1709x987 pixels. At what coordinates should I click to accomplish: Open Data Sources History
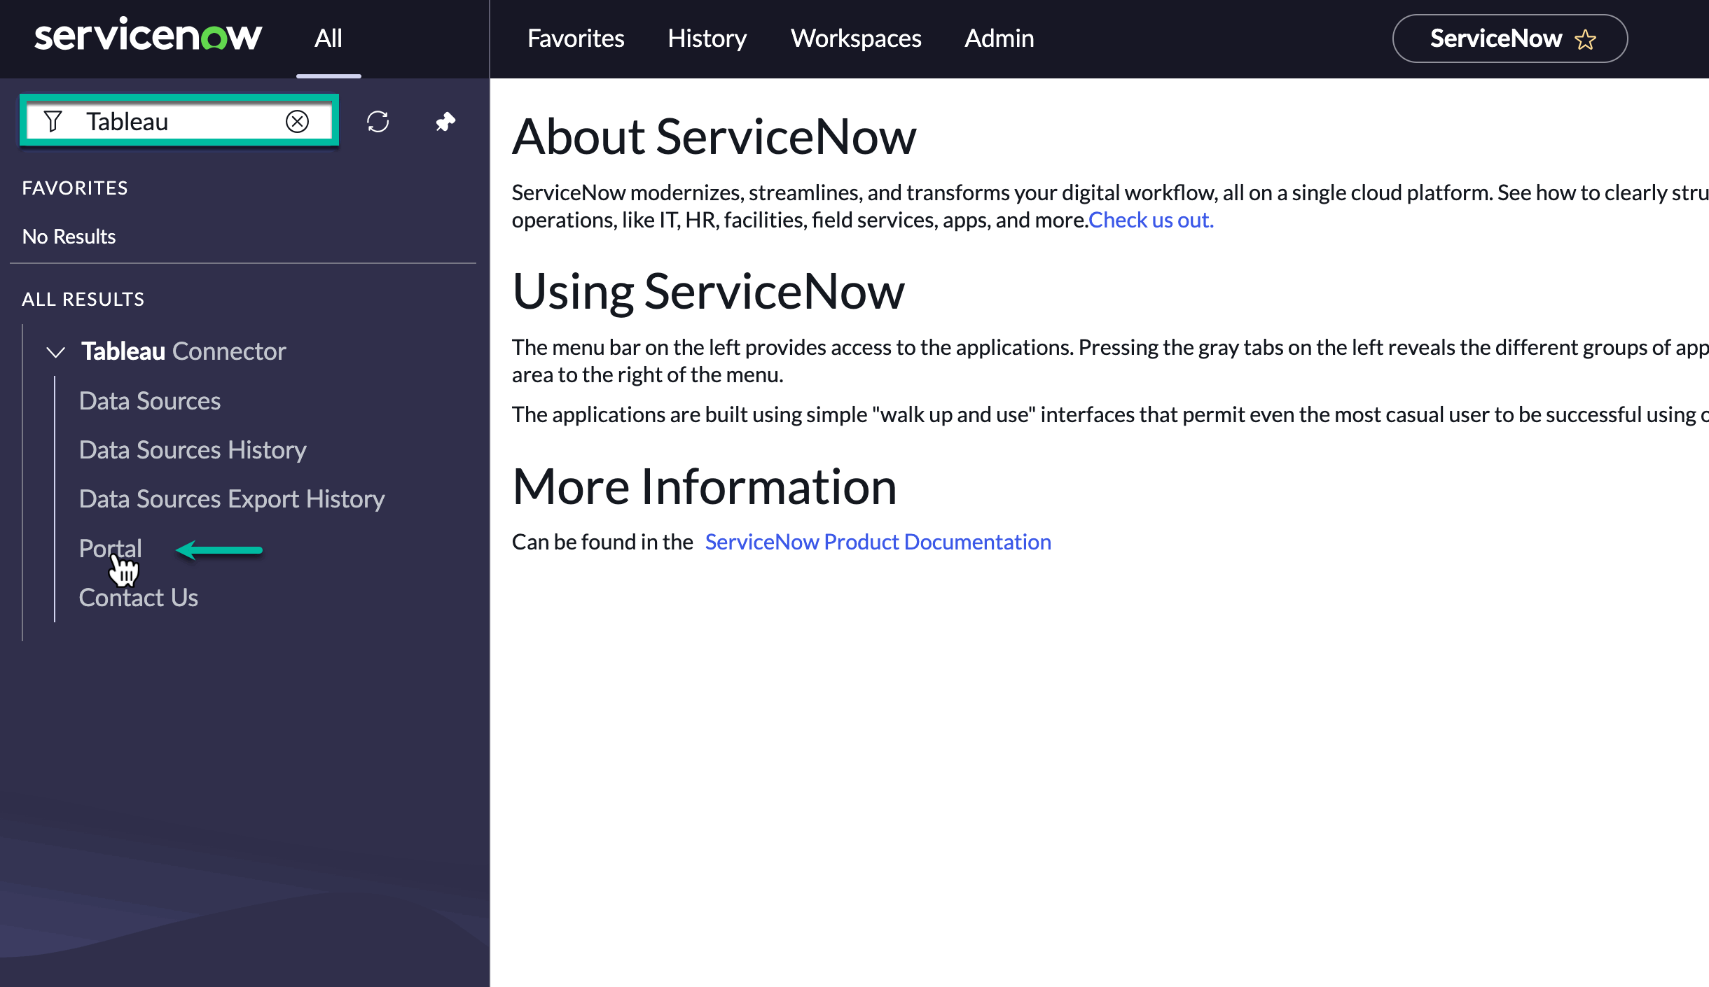click(x=193, y=449)
